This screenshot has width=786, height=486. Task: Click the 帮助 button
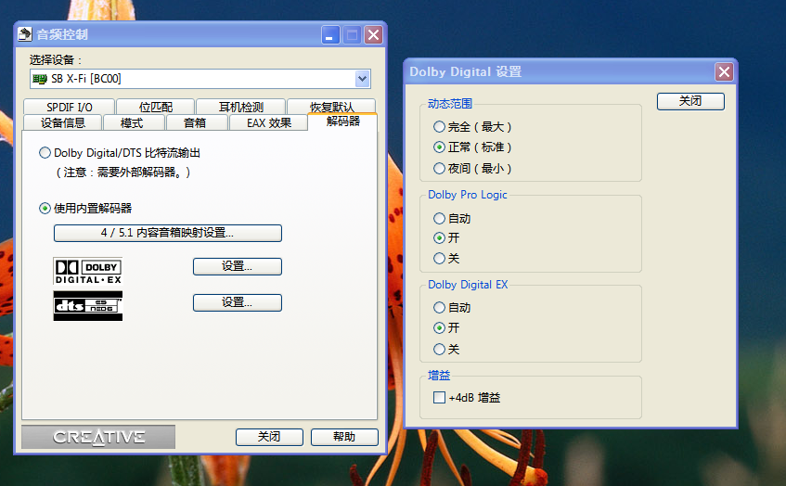coord(344,437)
